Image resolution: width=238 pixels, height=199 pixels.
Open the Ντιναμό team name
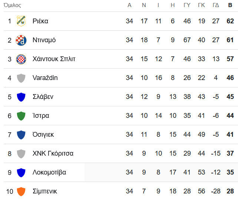click(44, 40)
